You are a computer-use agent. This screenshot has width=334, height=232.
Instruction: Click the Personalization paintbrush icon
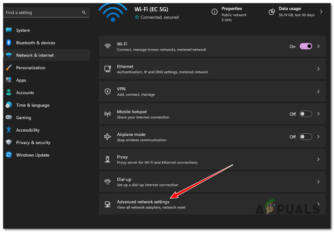[x=9, y=67]
